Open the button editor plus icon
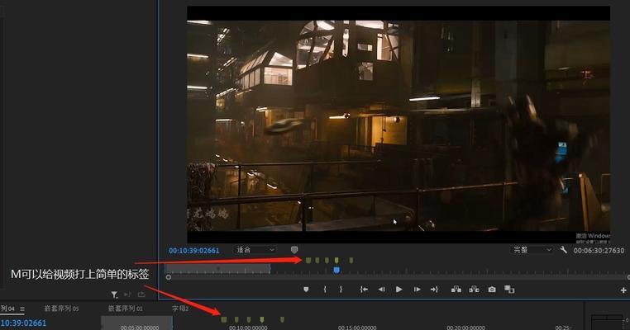The width and height of the screenshot is (630, 330). 623,290
